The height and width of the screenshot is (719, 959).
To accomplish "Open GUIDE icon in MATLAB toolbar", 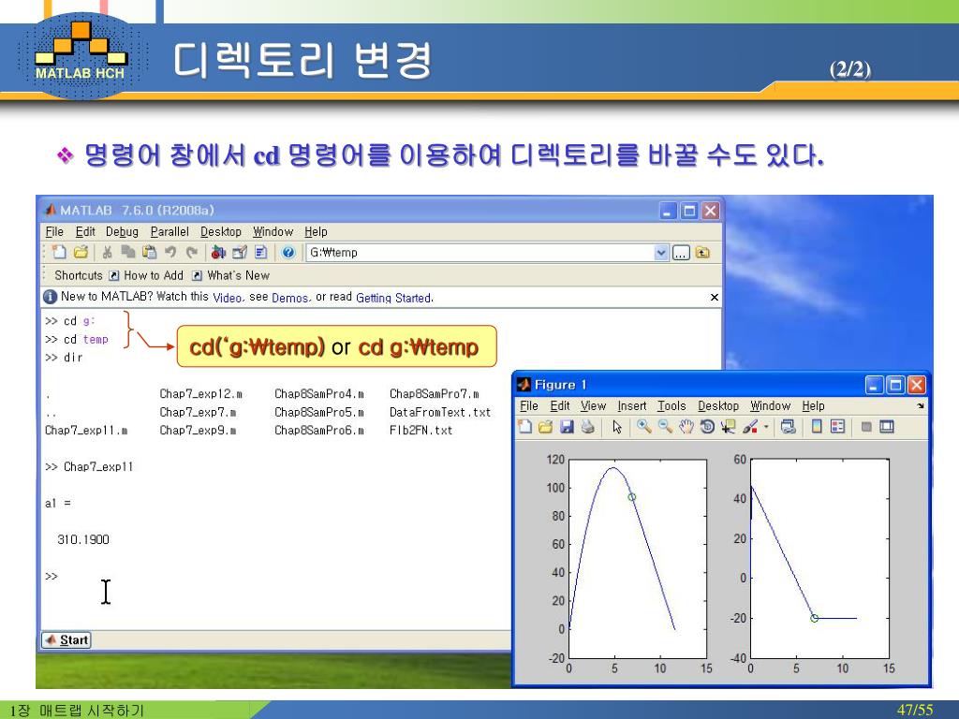I will (240, 252).
